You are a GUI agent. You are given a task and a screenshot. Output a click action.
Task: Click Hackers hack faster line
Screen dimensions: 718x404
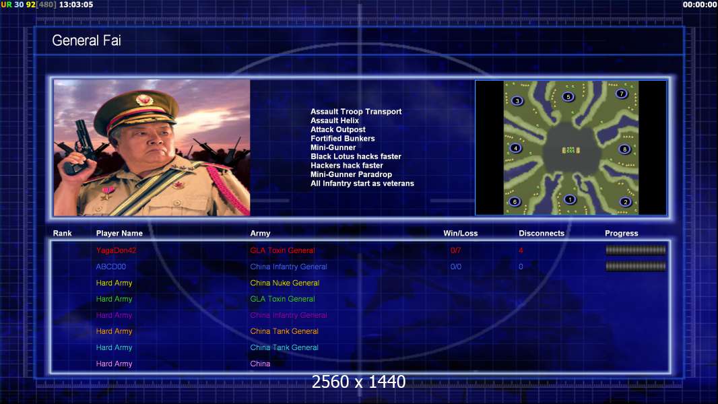[347, 165]
